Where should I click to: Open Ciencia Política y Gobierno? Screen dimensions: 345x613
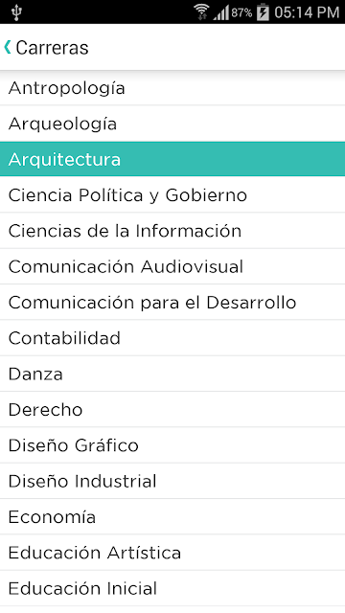point(172,195)
